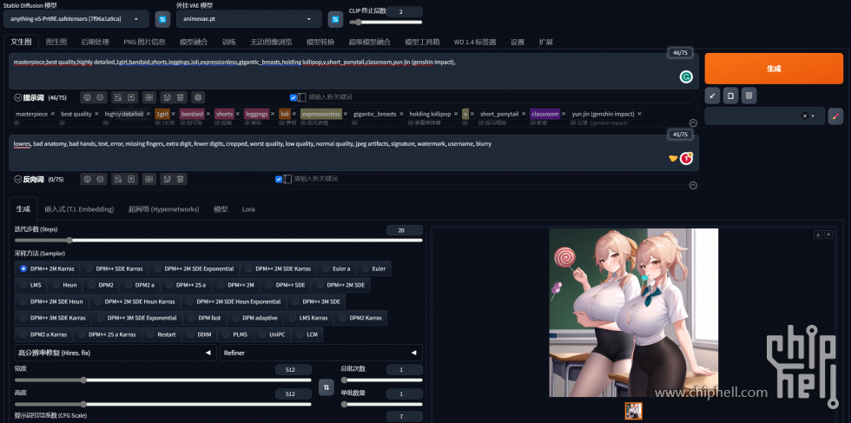Click the negative prompt text box

tap(354, 153)
